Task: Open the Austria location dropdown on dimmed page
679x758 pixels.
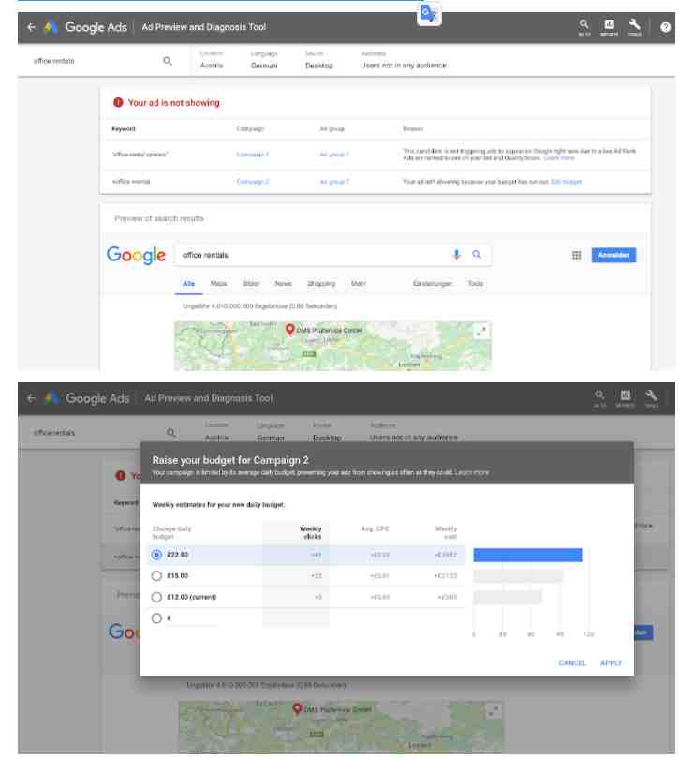Action: (x=216, y=432)
